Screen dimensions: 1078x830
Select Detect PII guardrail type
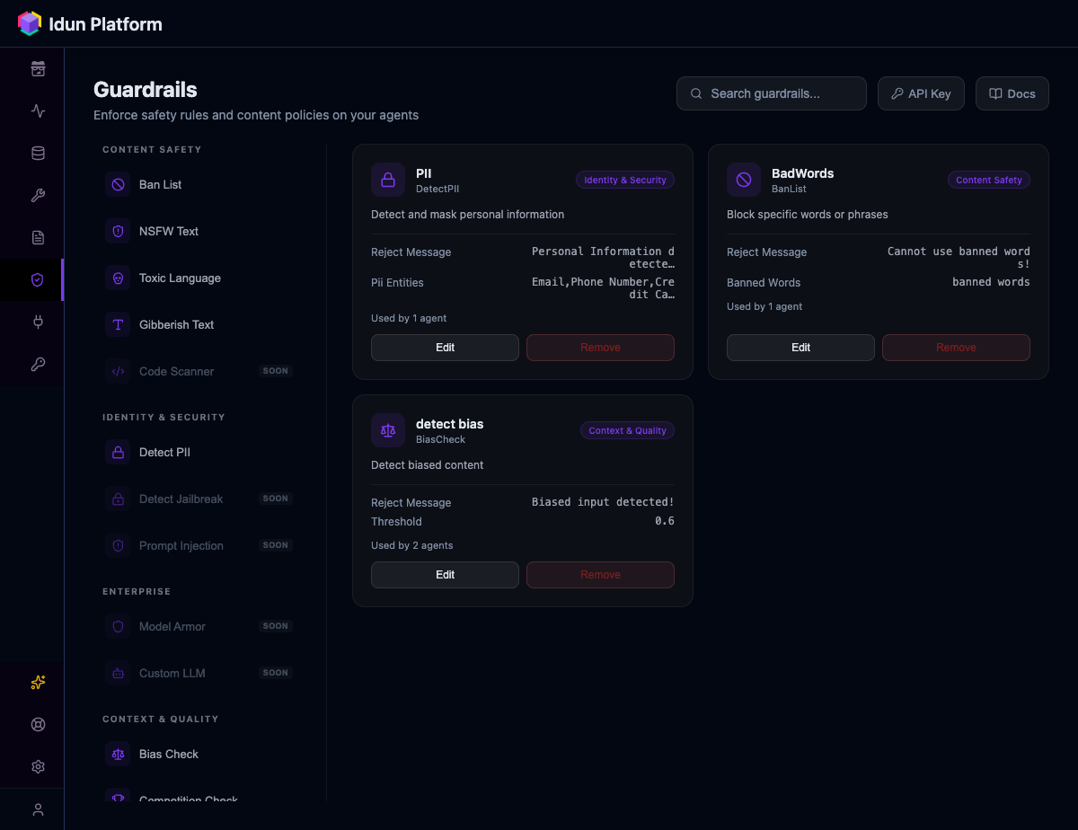(199, 453)
